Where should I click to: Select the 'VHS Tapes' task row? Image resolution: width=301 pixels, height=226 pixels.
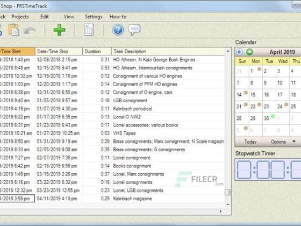112,133
